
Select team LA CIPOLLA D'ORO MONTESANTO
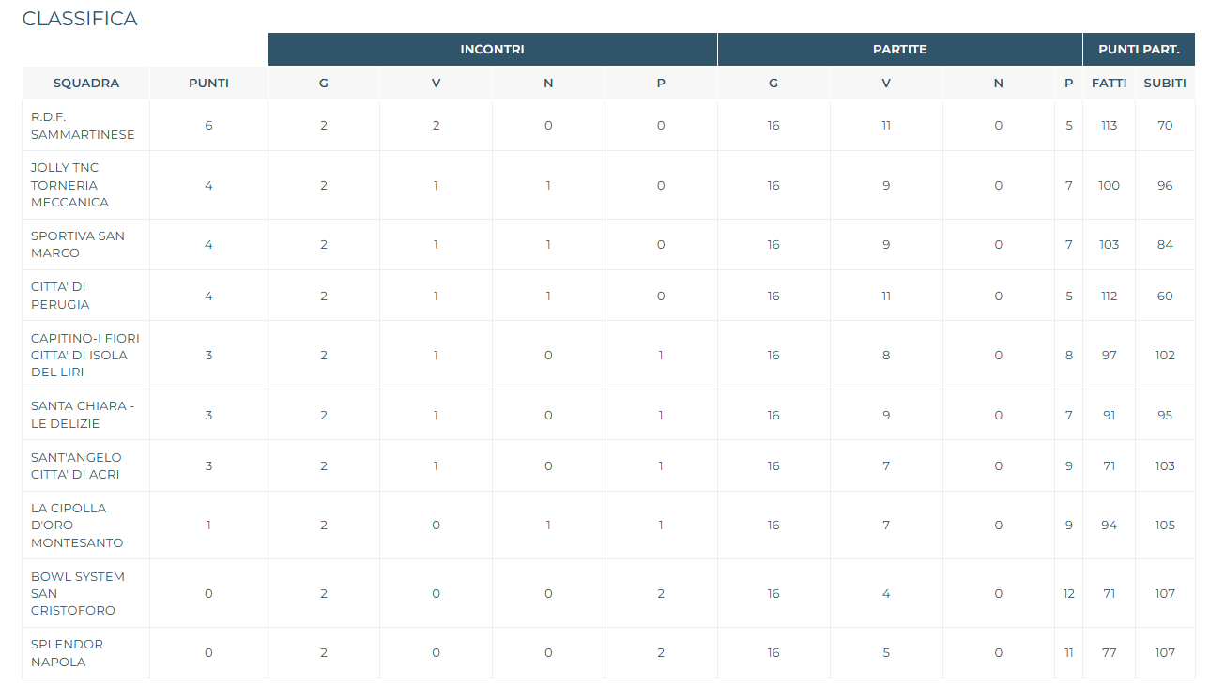tap(77, 525)
